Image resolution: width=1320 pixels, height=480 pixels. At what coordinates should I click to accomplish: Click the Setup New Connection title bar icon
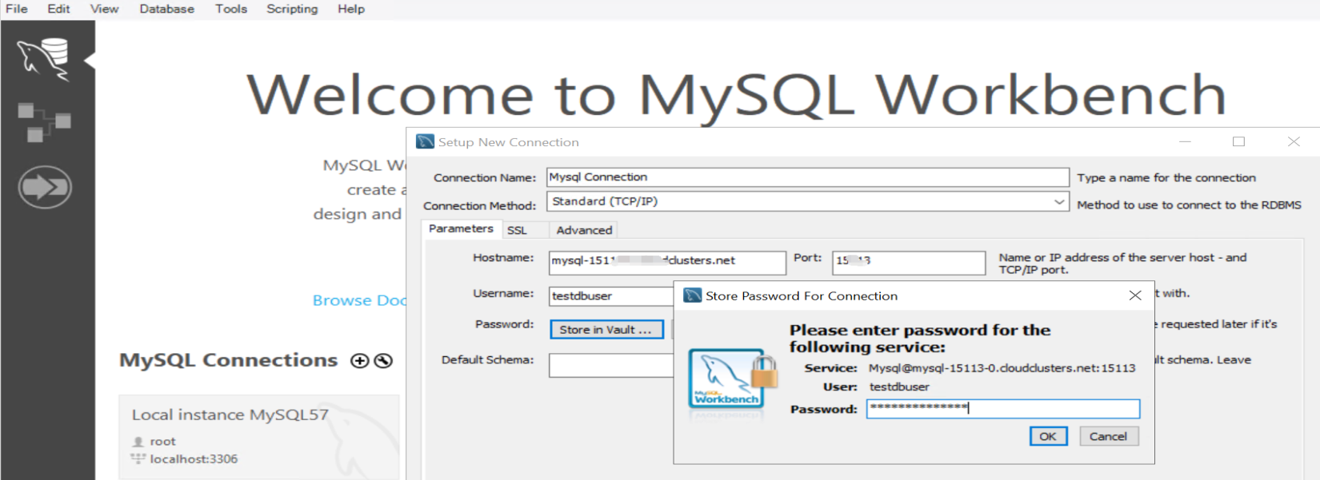[425, 141]
